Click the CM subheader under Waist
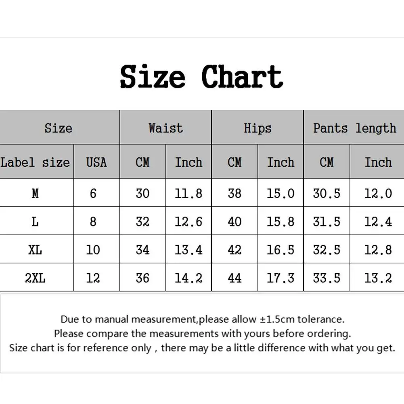The width and height of the screenshot is (404, 404). 142,162
